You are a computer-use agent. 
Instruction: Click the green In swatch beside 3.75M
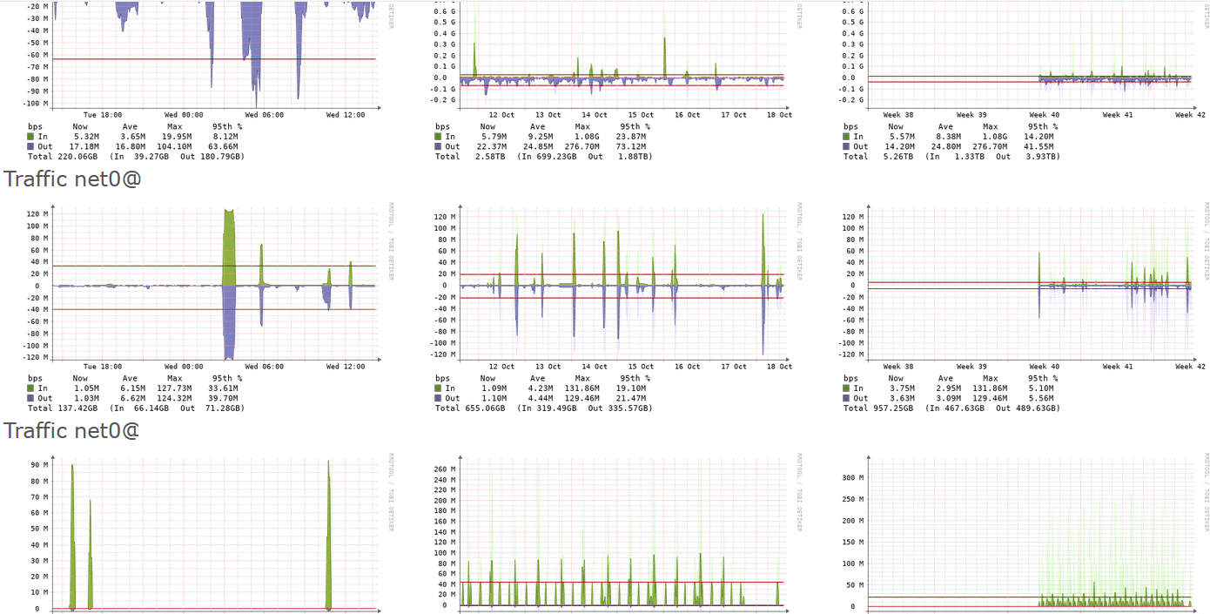846,388
